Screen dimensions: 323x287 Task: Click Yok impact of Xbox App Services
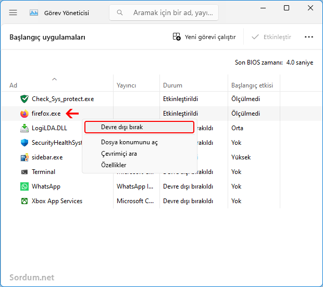[x=237, y=201]
